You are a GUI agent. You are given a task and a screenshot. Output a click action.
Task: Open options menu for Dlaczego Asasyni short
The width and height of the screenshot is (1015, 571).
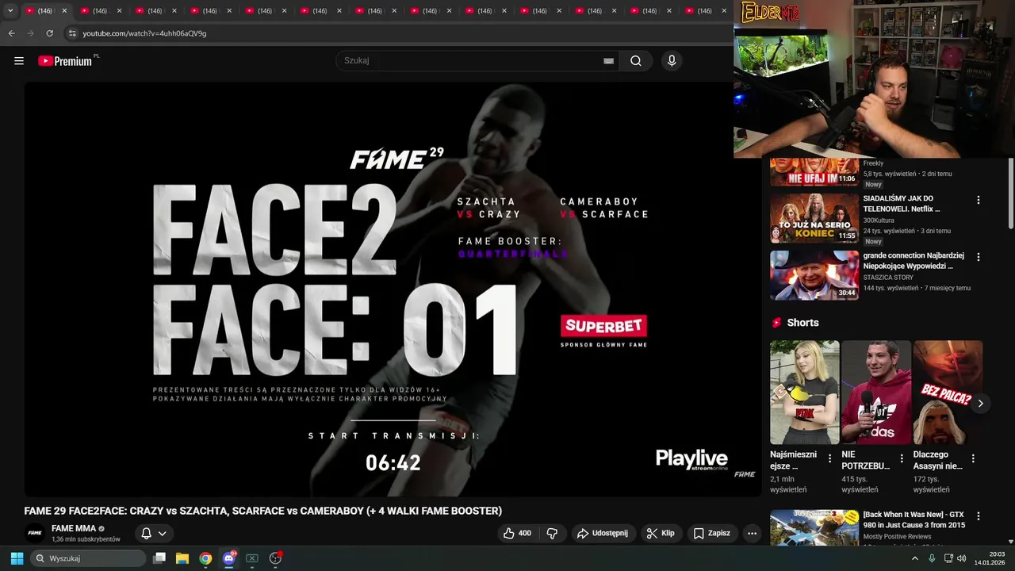click(x=973, y=458)
